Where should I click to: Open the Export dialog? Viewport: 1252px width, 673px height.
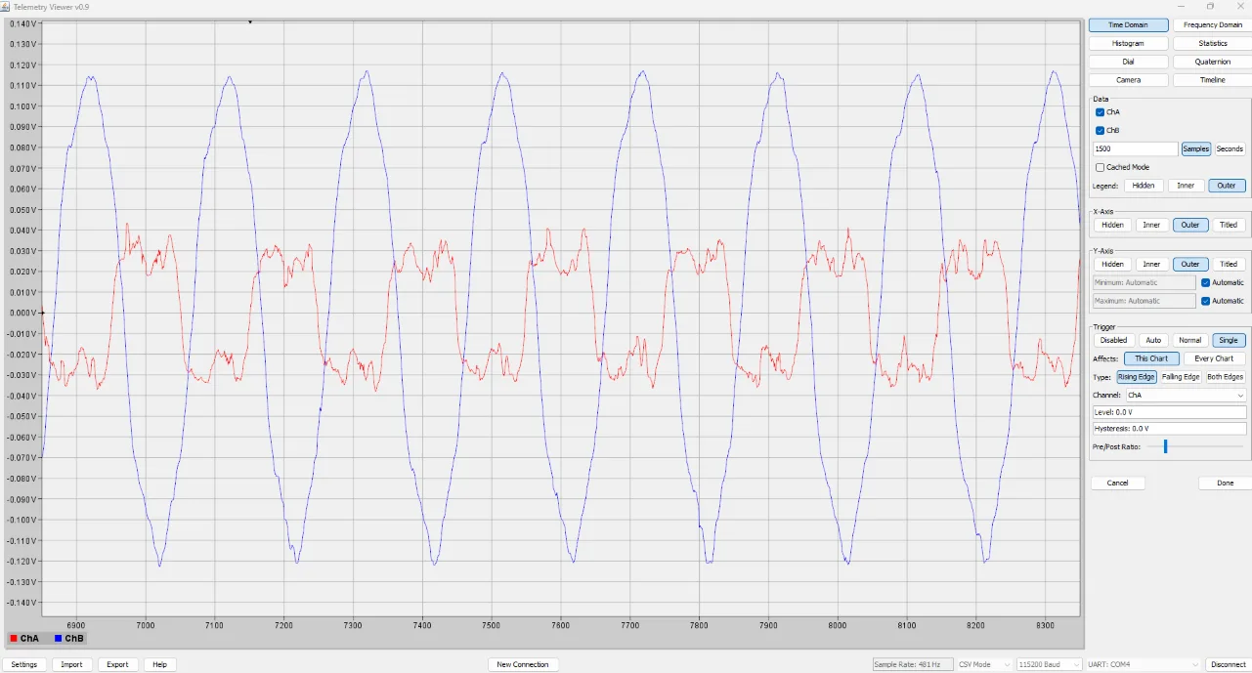[117, 664]
